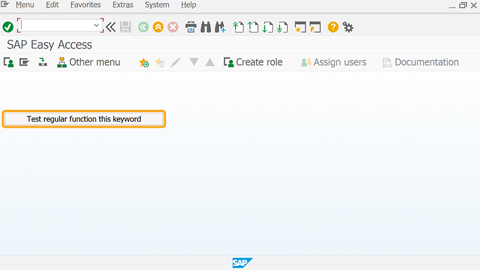Click the window system menu icon beside Menu
Image resolution: width=480 pixels, height=270 pixels.
(5, 4)
